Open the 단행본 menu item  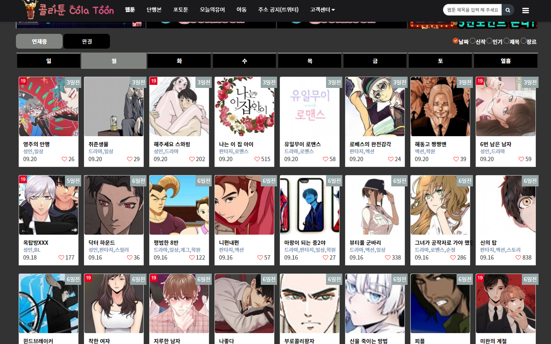click(x=154, y=10)
